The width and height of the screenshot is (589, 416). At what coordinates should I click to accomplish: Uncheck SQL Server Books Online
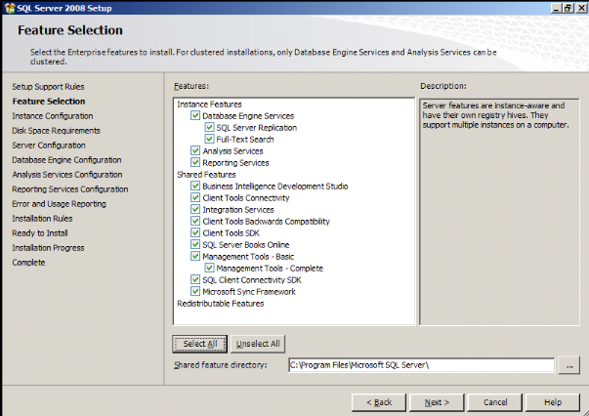coord(195,244)
